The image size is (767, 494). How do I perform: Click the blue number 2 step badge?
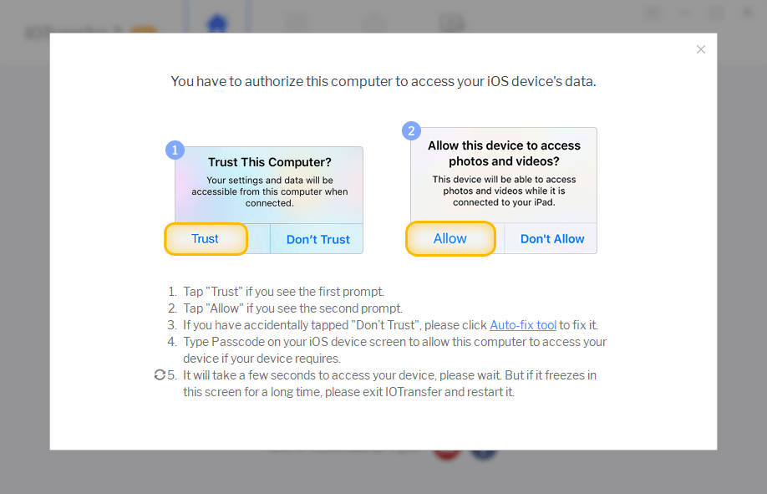(x=411, y=131)
